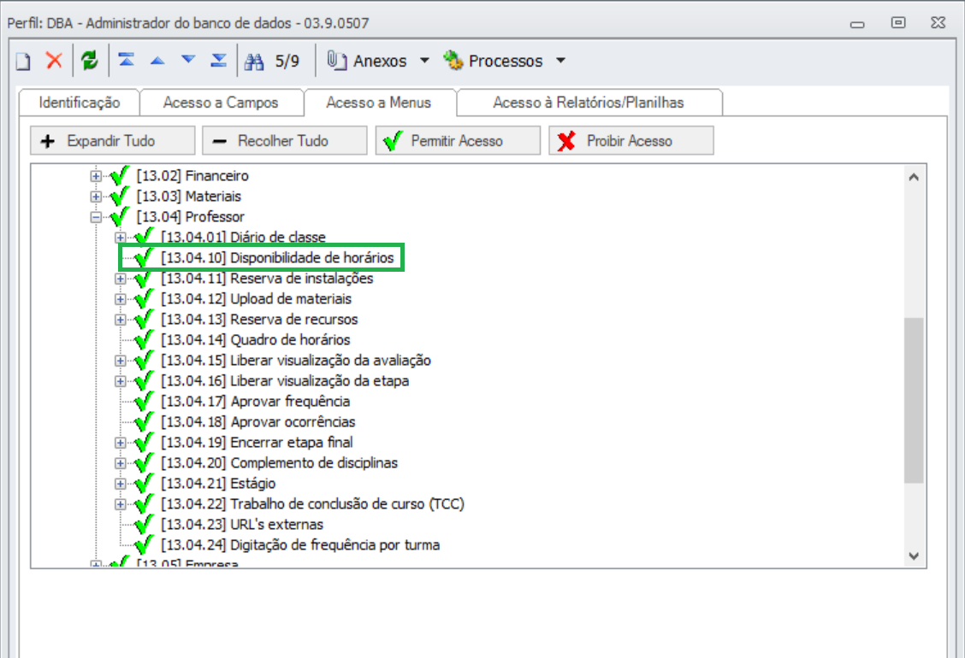This screenshot has width=965, height=658.
Task: Select [13.04.24] Digitação de frequência por turma
Action: pos(300,545)
